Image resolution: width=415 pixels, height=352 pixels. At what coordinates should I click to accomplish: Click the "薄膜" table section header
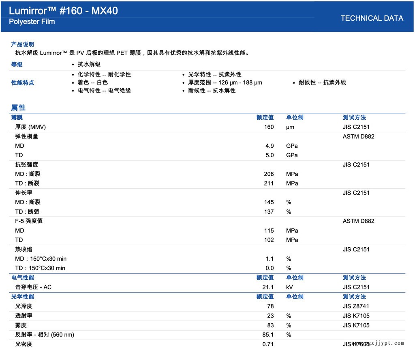coord(17,117)
